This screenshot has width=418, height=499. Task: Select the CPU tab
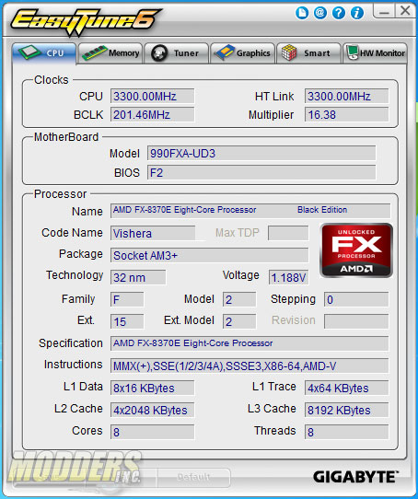click(44, 53)
